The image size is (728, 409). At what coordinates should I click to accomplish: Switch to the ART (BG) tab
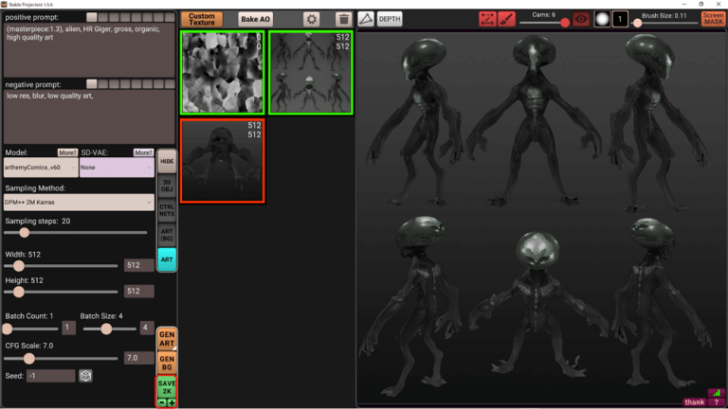pyautogui.click(x=167, y=235)
